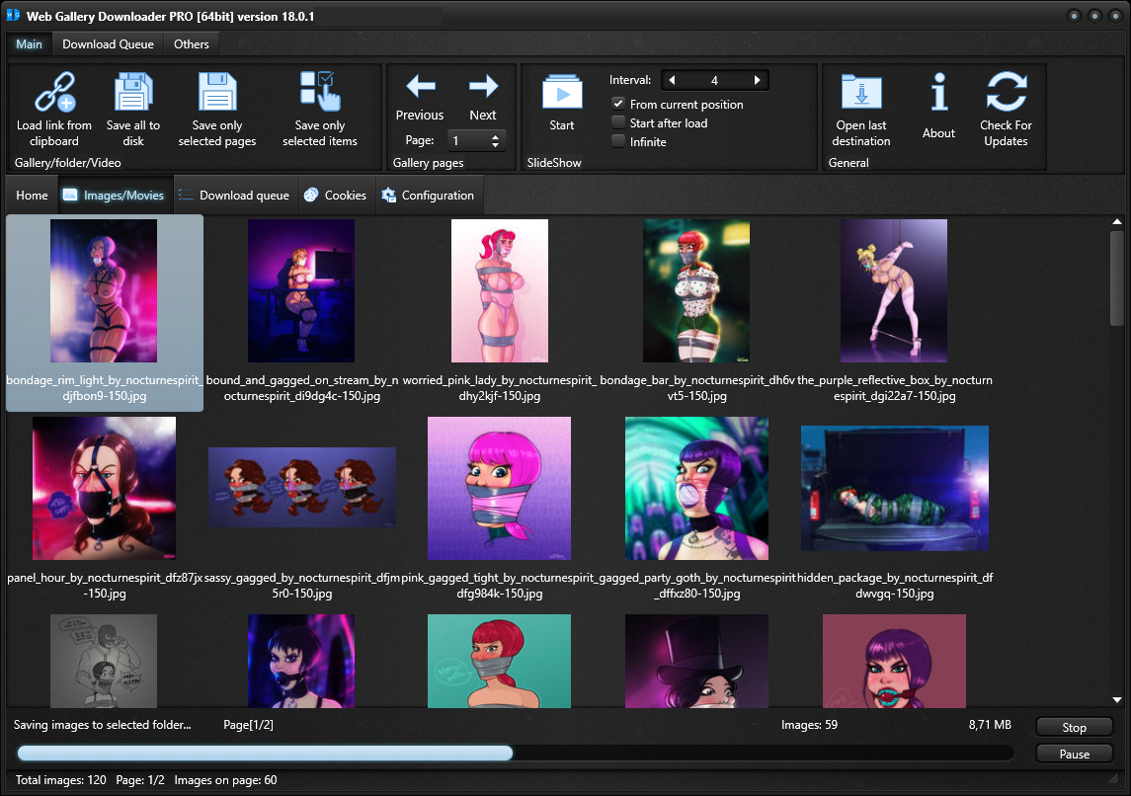Open last destination folder
This screenshot has width=1131, height=796.
(861, 92)
